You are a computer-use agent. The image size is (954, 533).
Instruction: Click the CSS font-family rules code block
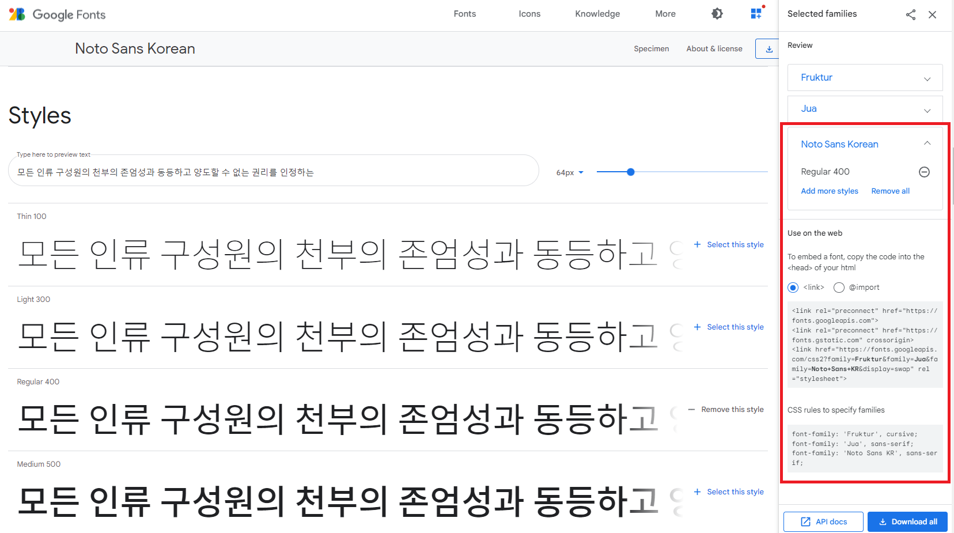coord(865,448)
